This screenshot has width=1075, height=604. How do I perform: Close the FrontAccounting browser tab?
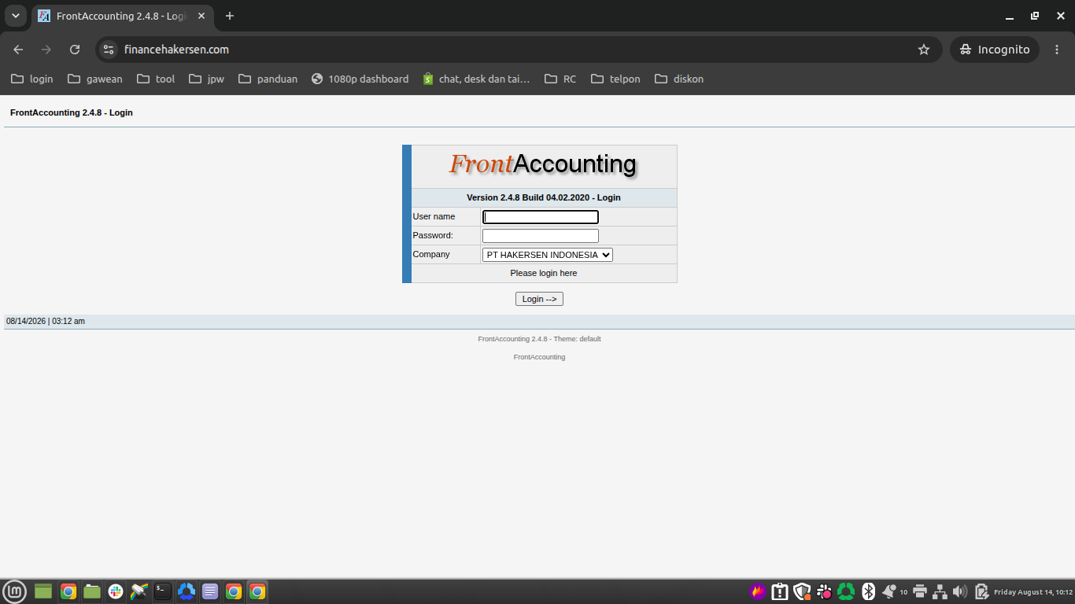tap(201, 16)
